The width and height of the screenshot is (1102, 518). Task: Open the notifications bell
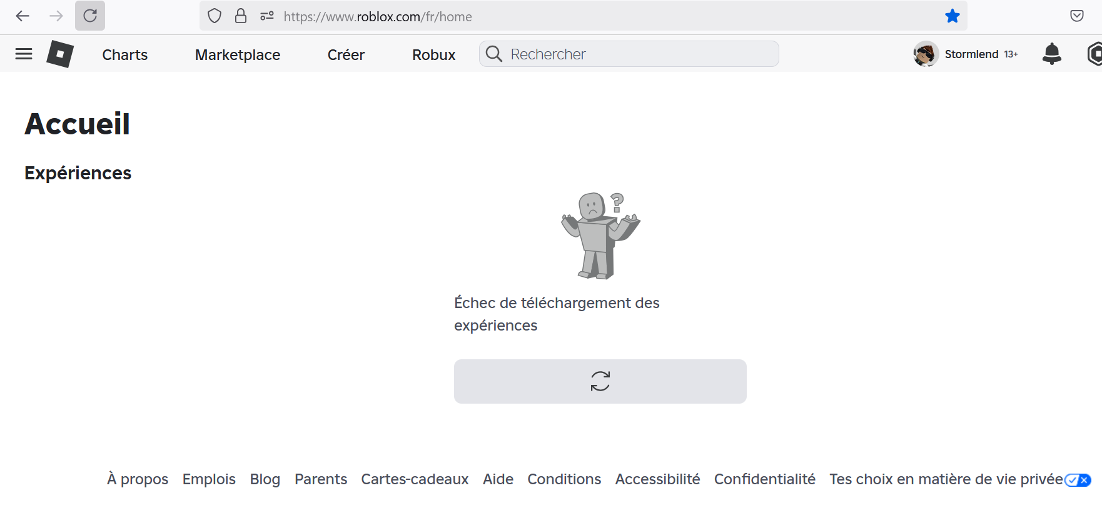point(1051,54)
